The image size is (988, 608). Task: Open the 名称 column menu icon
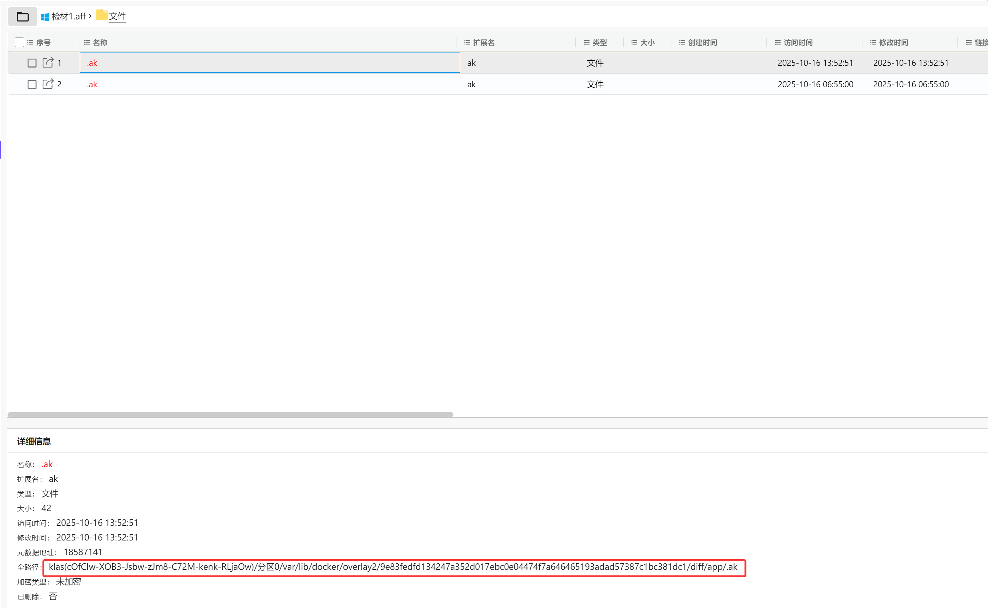87,42
